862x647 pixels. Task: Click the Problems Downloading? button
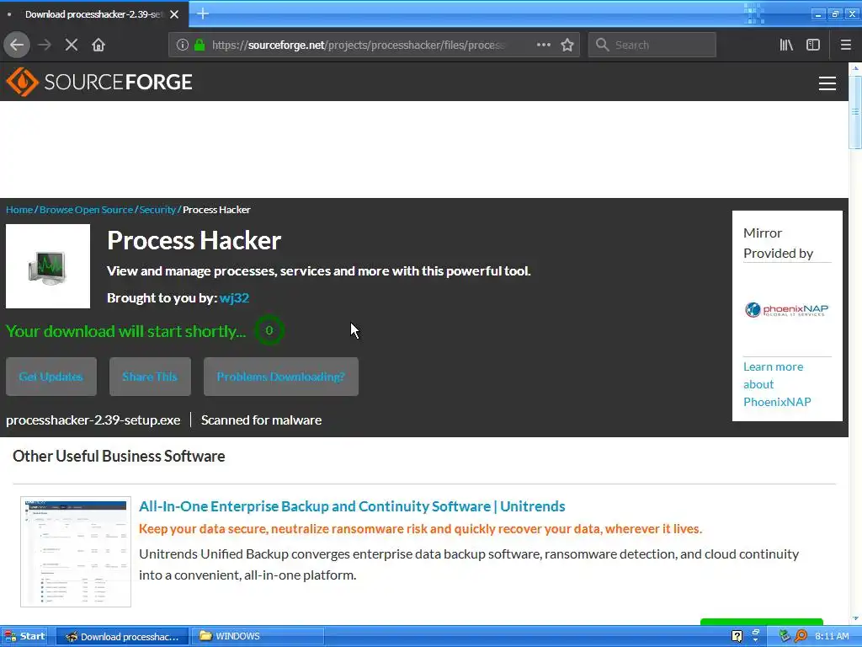[x=281, y=377]
